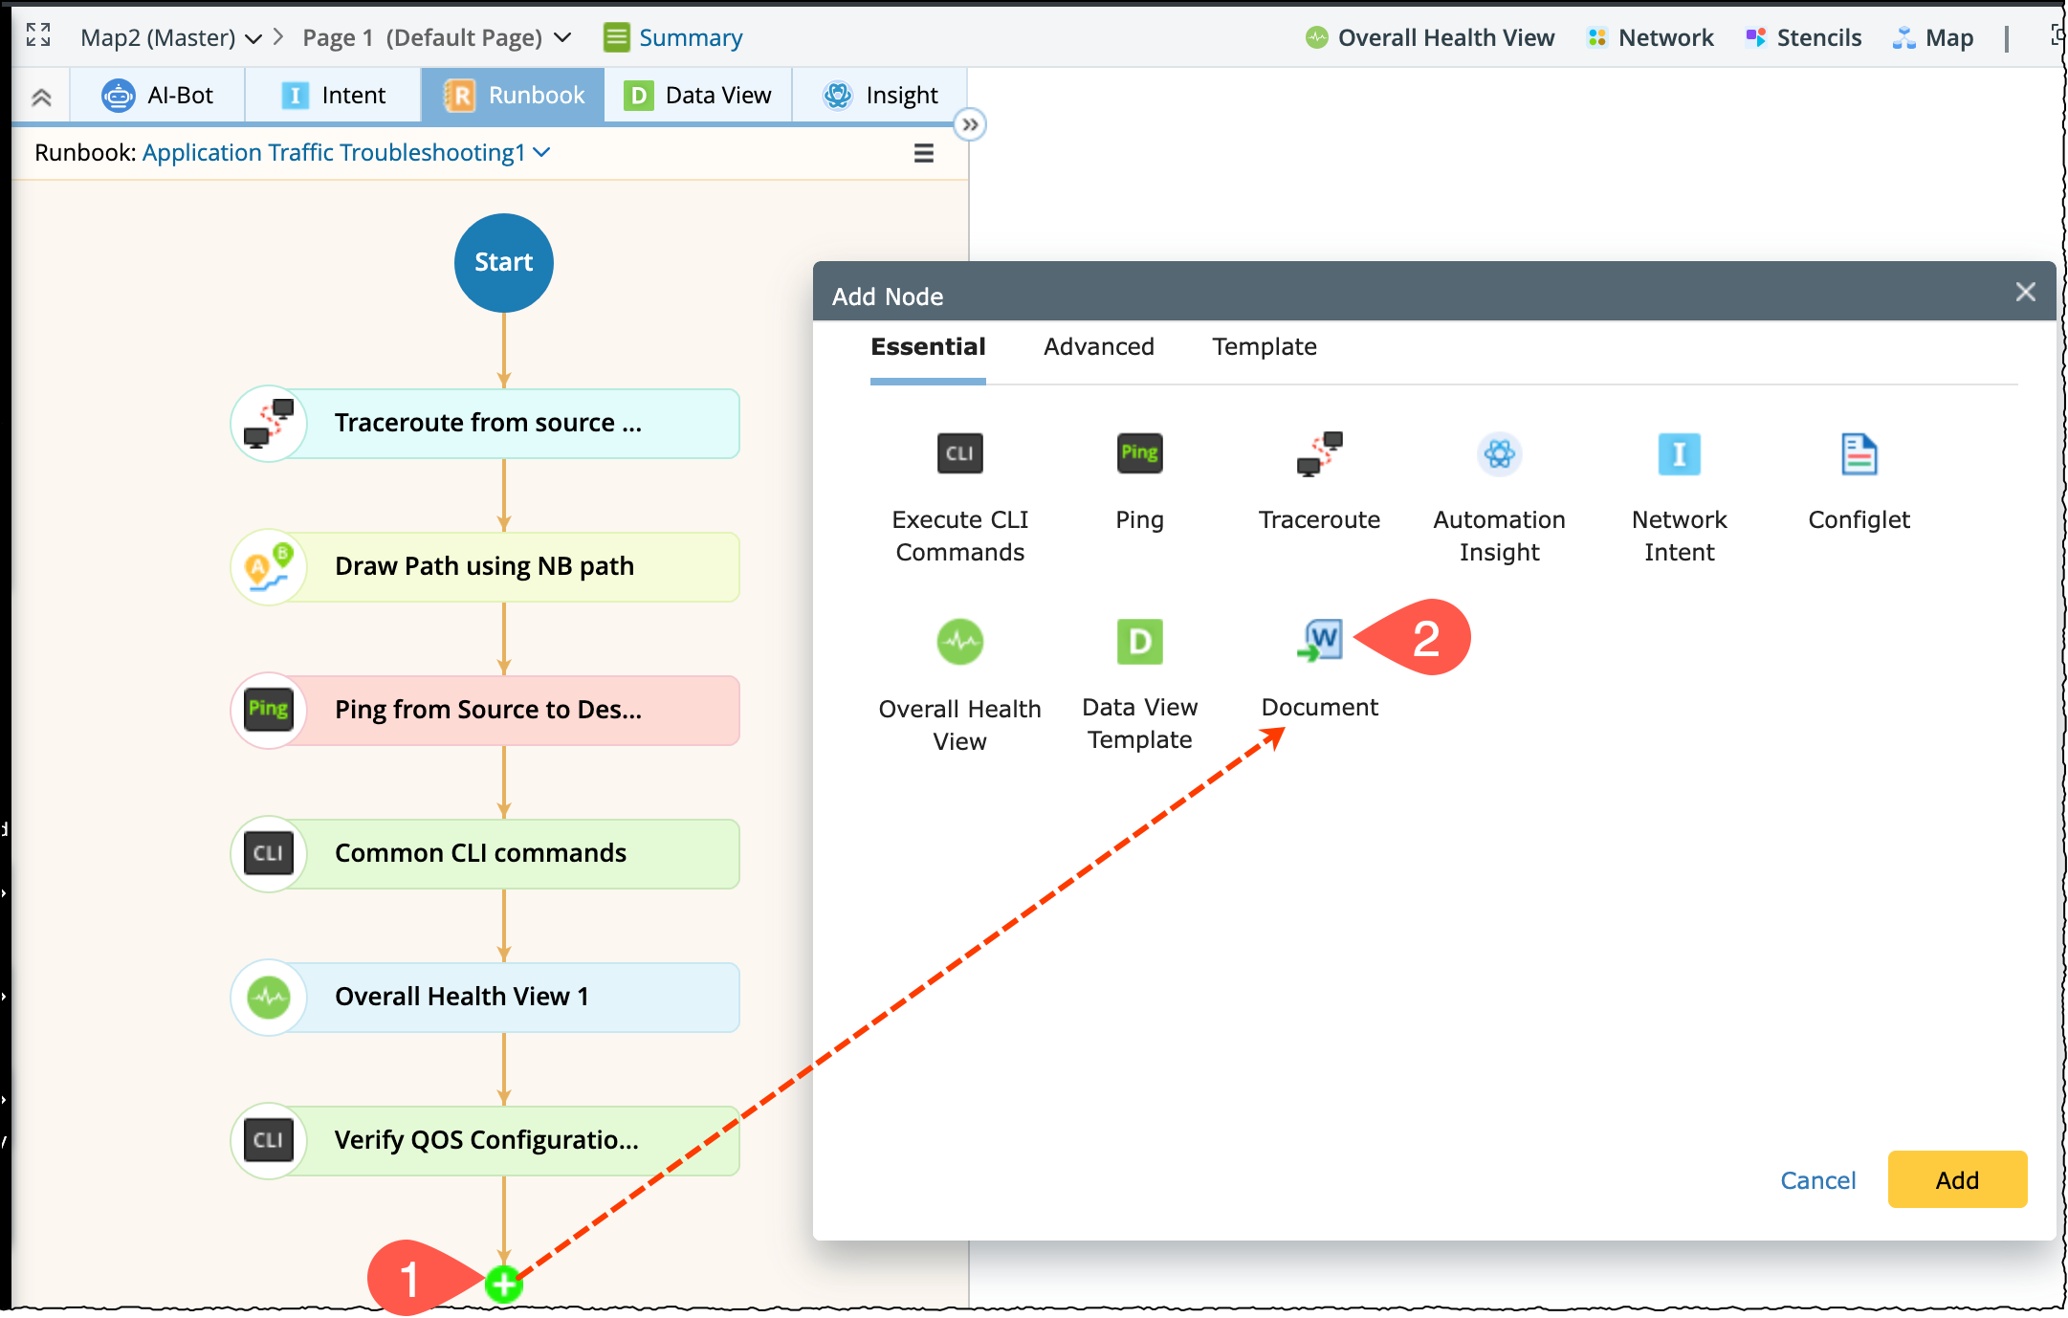Select the Network Intent node icon
Viewport: 2068px width, 1318px height.
coord(1679,453)
